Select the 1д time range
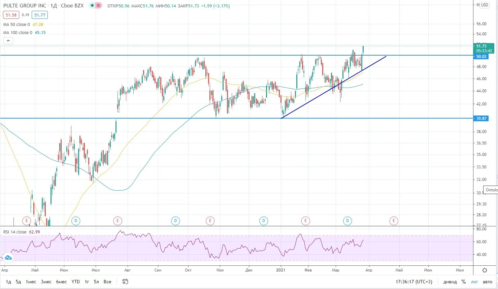This screenshot has width=498, height=289. (8, 282)
